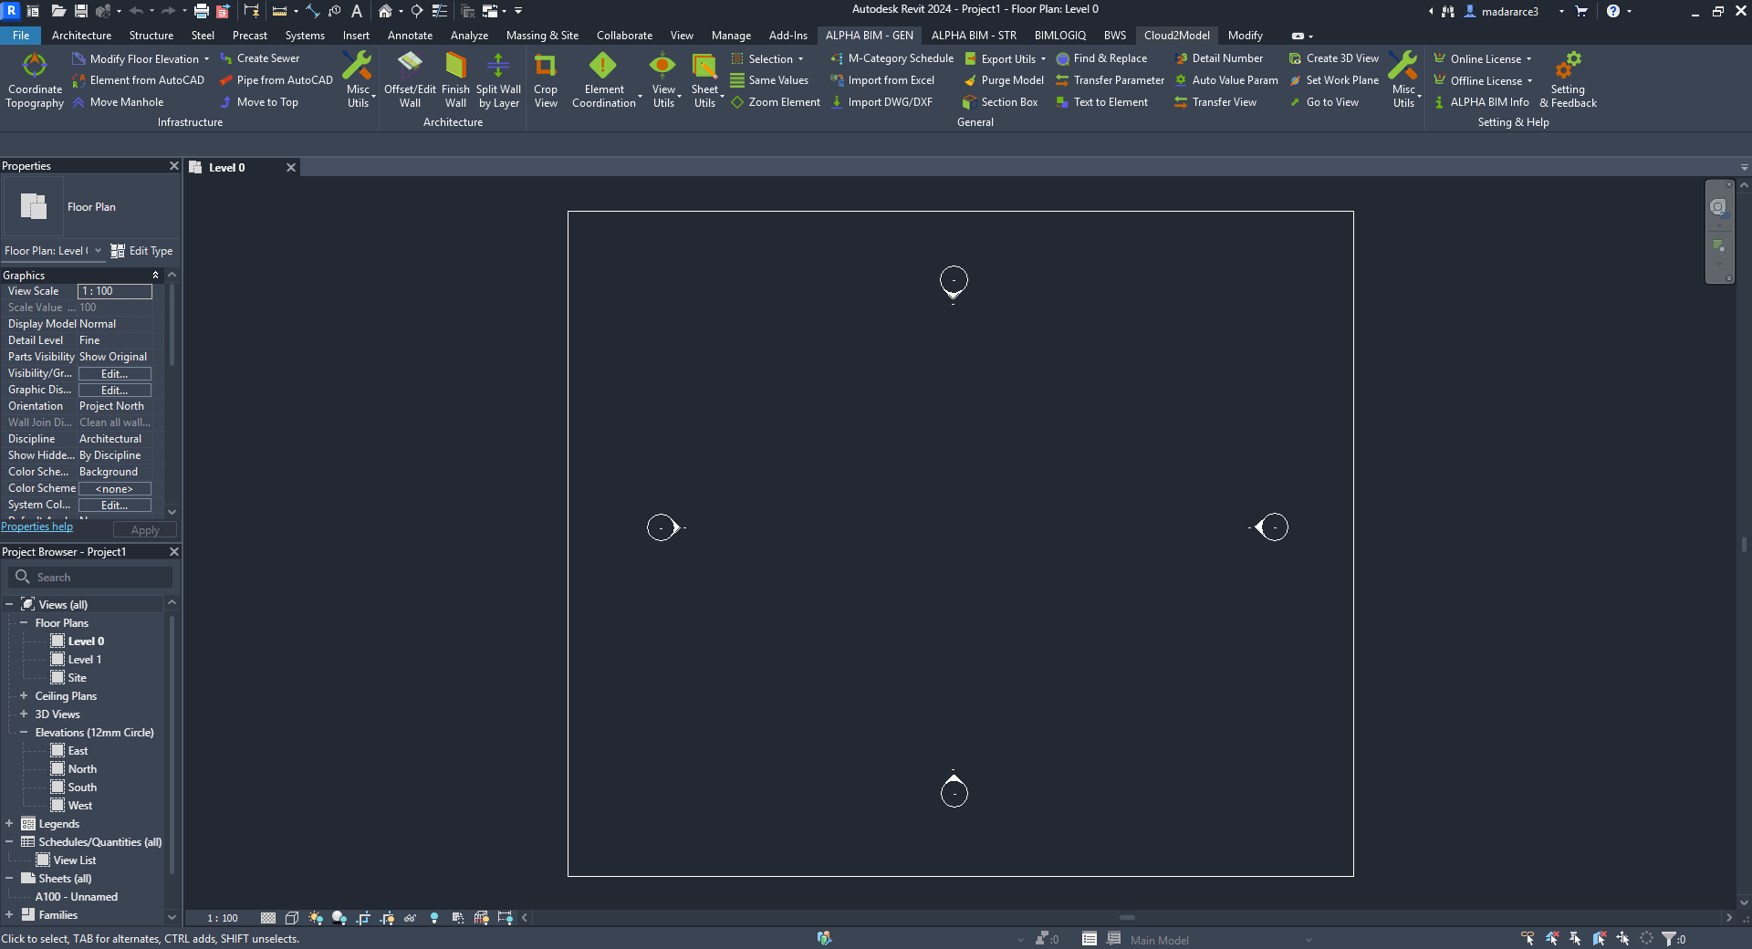Click the Move Manhole tool
The image size is (1752, 949).
tap(118, 102)
